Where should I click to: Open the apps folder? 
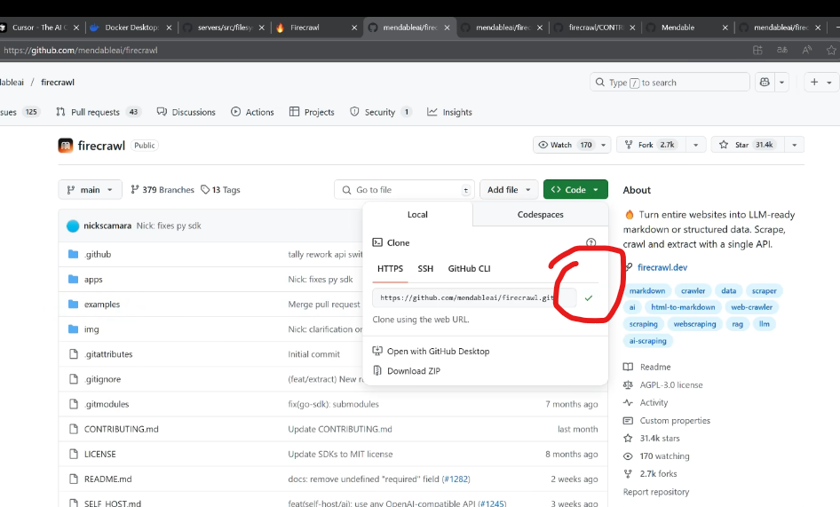tap(93, 280)
